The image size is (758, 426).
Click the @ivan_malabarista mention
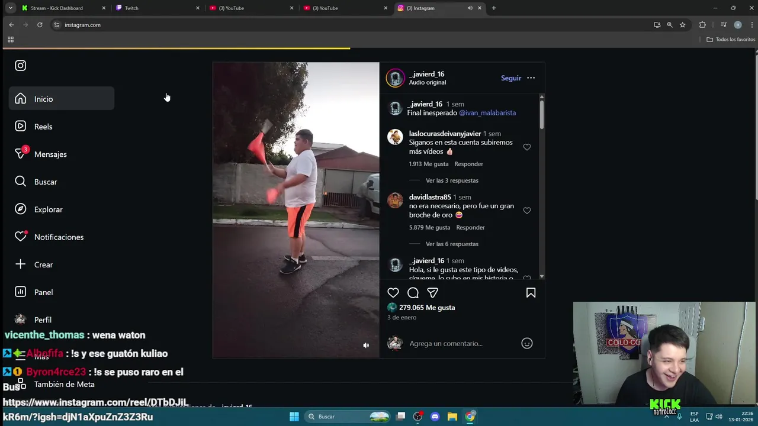click(x=487, y=112)
